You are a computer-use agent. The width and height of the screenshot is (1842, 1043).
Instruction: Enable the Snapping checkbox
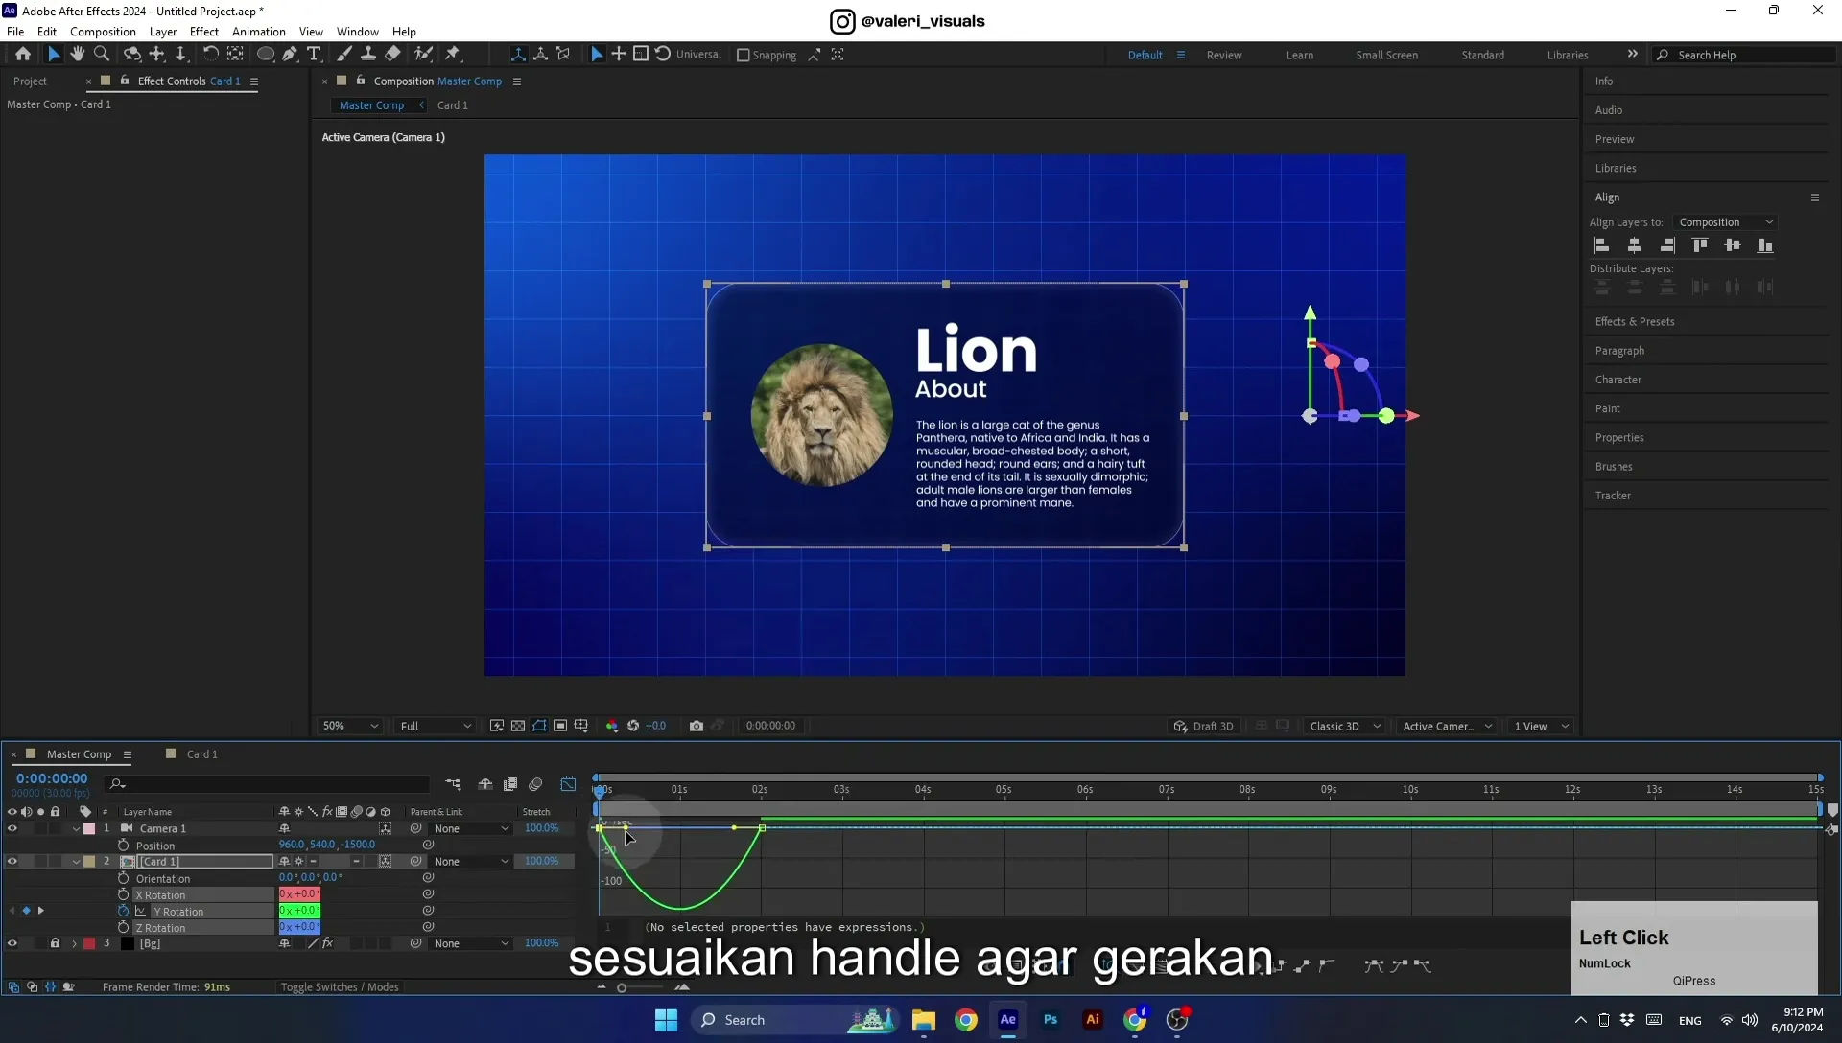(x=743, y=55)
